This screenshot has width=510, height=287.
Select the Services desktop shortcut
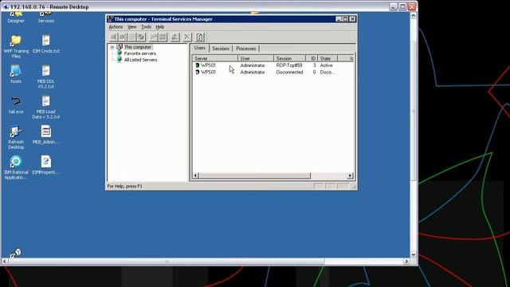pos(46,18)
